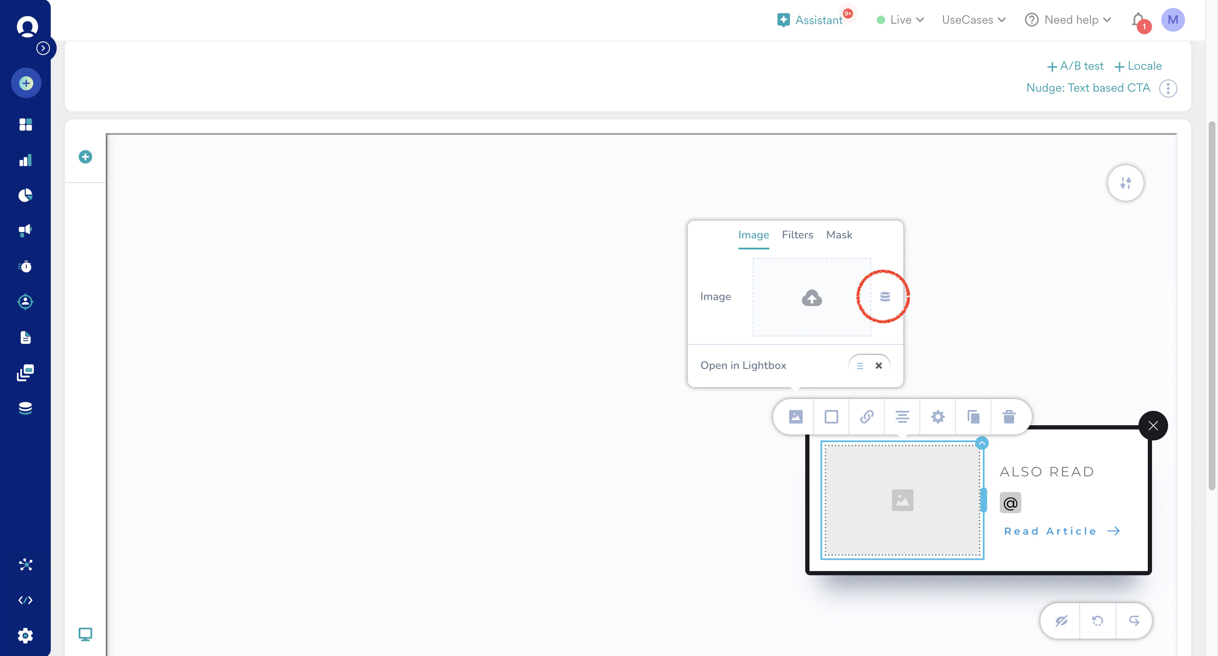Click the database stack icon beside Image
This screenshot has width=1218, height=656.
885,297
